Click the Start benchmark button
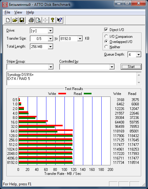 [131, 67]
